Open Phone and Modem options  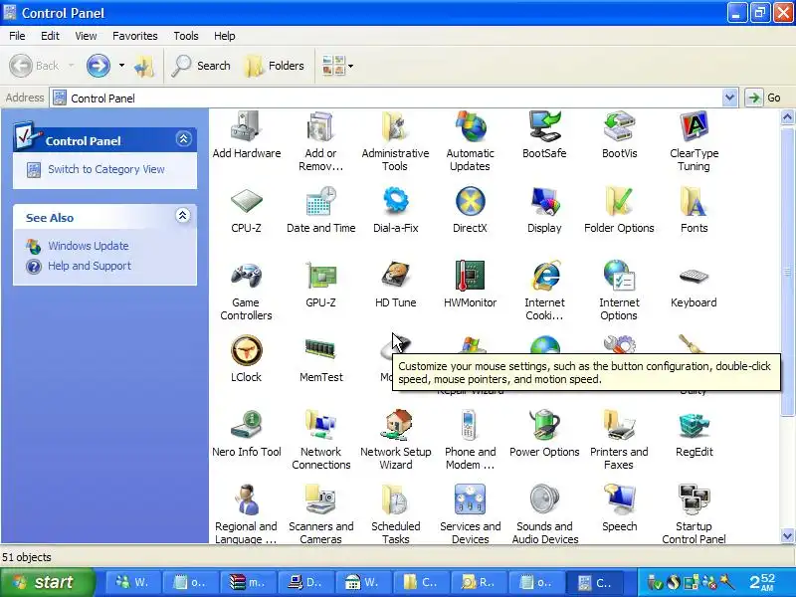470,440
